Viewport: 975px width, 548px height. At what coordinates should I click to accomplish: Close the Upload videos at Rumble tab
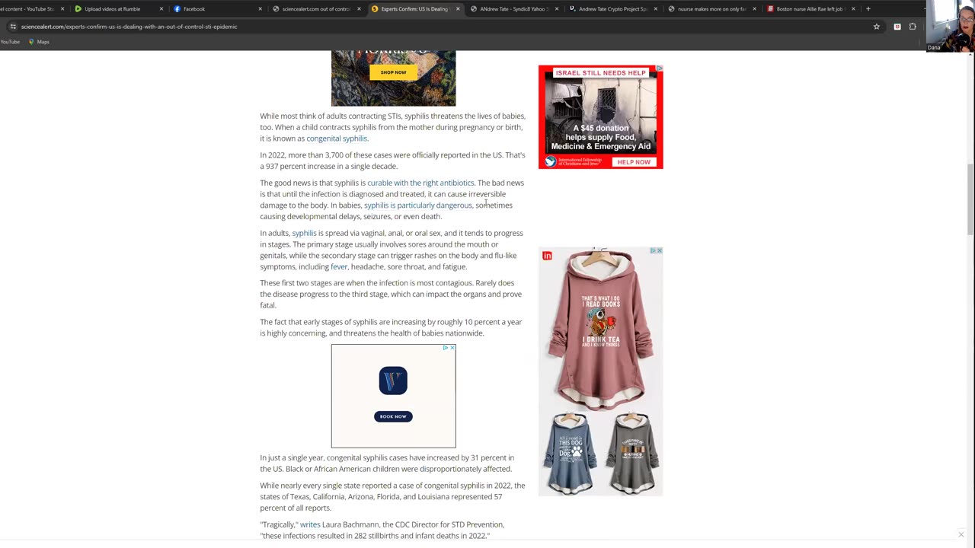point(161,9)
